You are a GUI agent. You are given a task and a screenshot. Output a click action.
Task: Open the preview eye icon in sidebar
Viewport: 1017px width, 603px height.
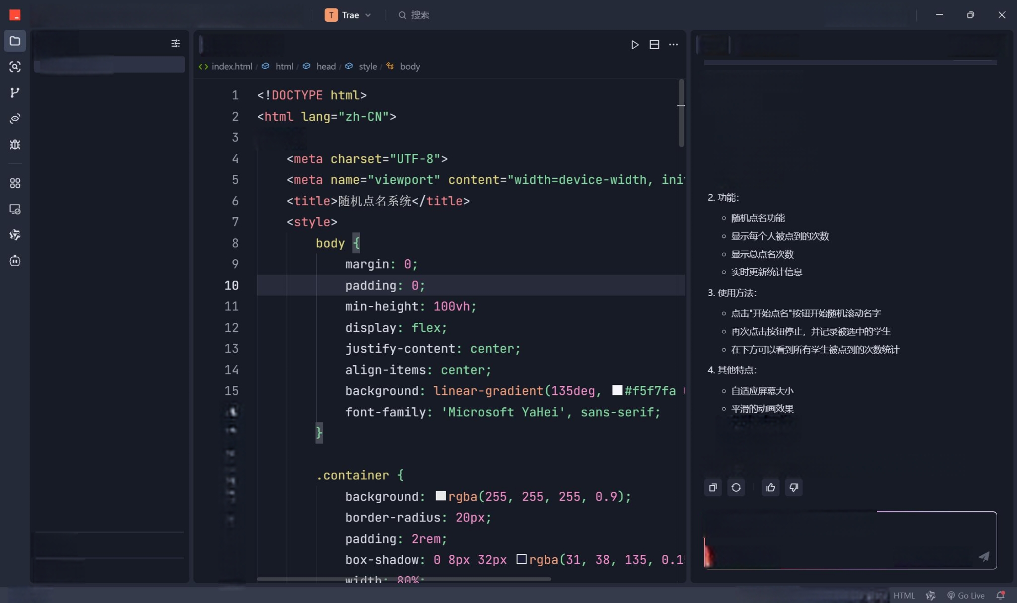pyautogui.click(x=15, y=118)
